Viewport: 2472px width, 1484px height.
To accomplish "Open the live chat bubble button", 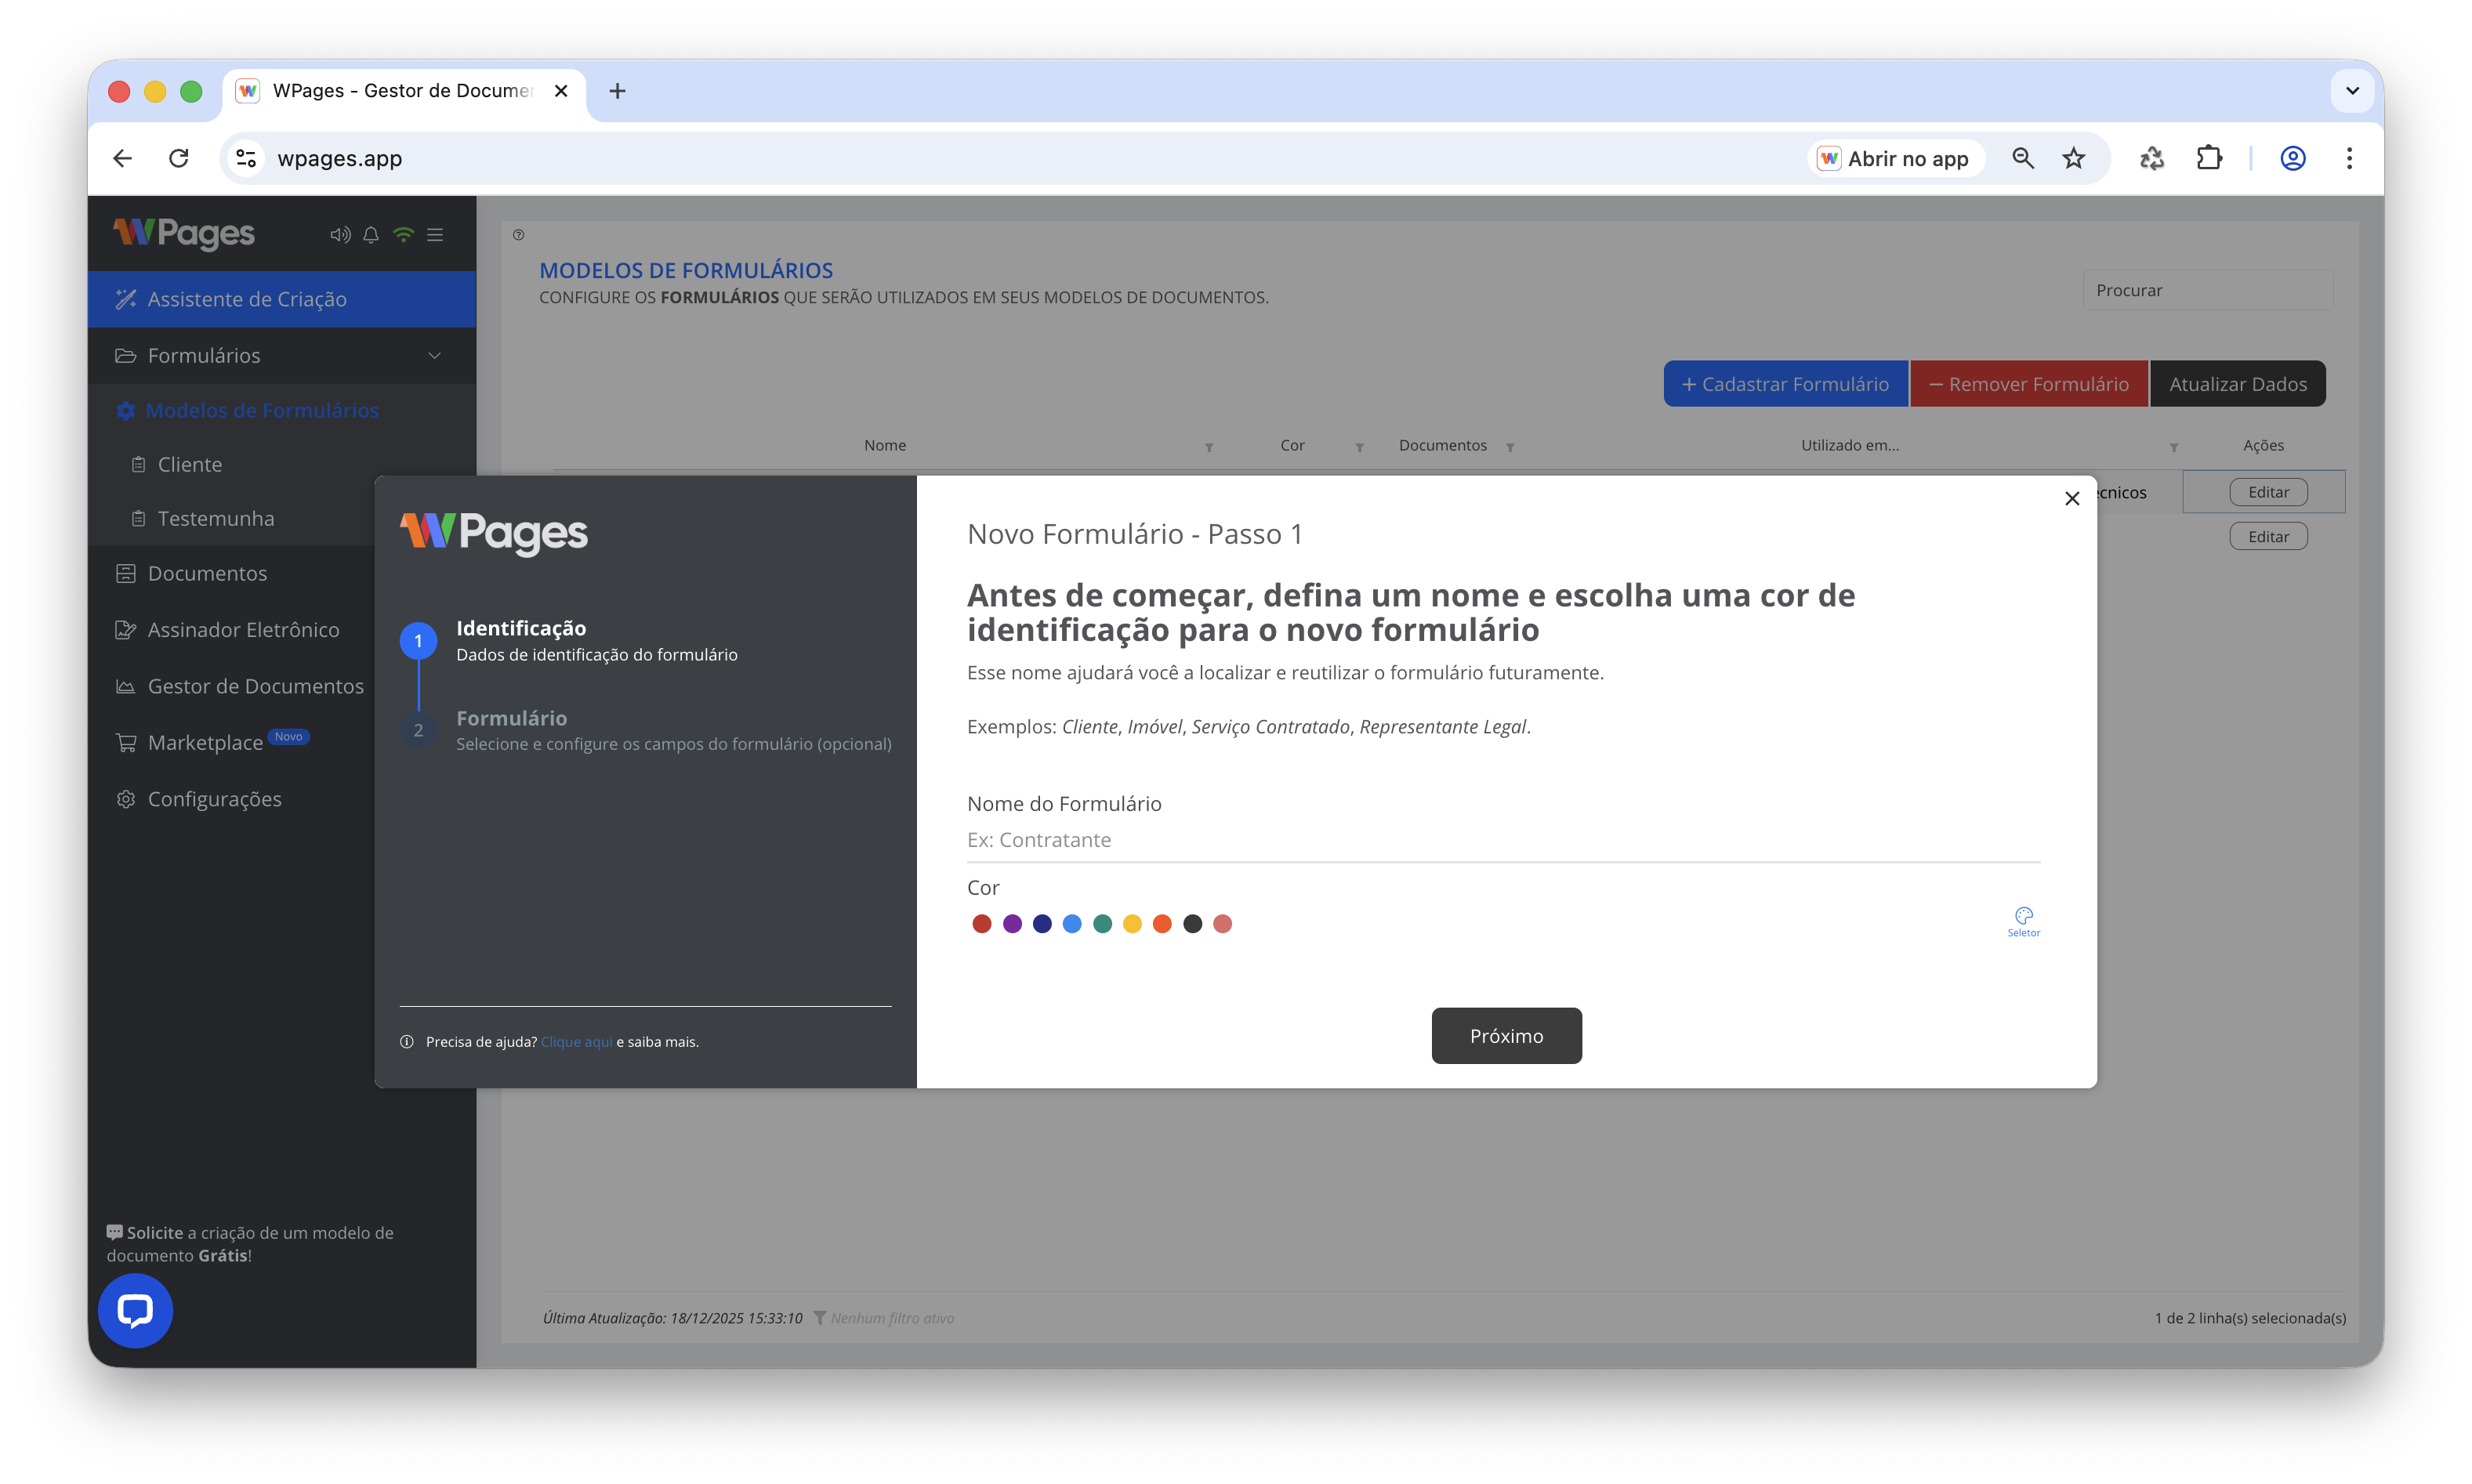I will coord(135,1310).
